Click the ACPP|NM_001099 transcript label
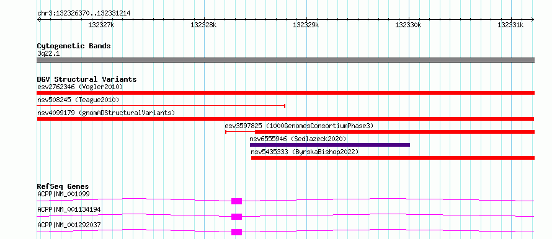 [x=63, y=194]
